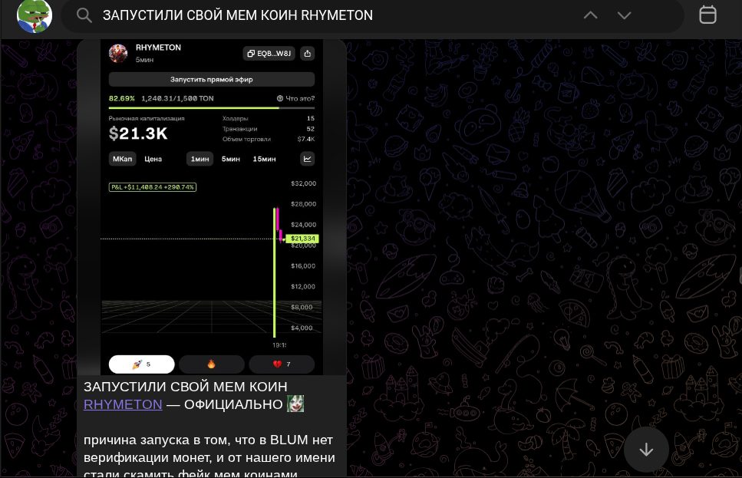Select the 15мин timeframe

click(264, 159)
